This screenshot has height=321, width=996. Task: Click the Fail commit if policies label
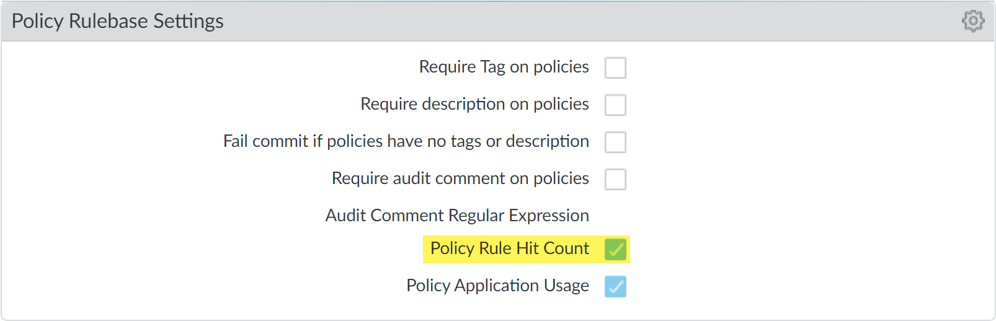[x=406, y=141]
